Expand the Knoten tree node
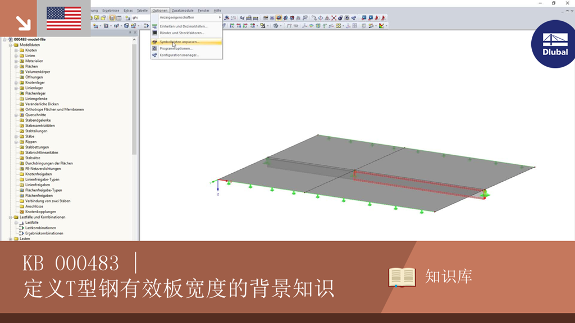 16,50
